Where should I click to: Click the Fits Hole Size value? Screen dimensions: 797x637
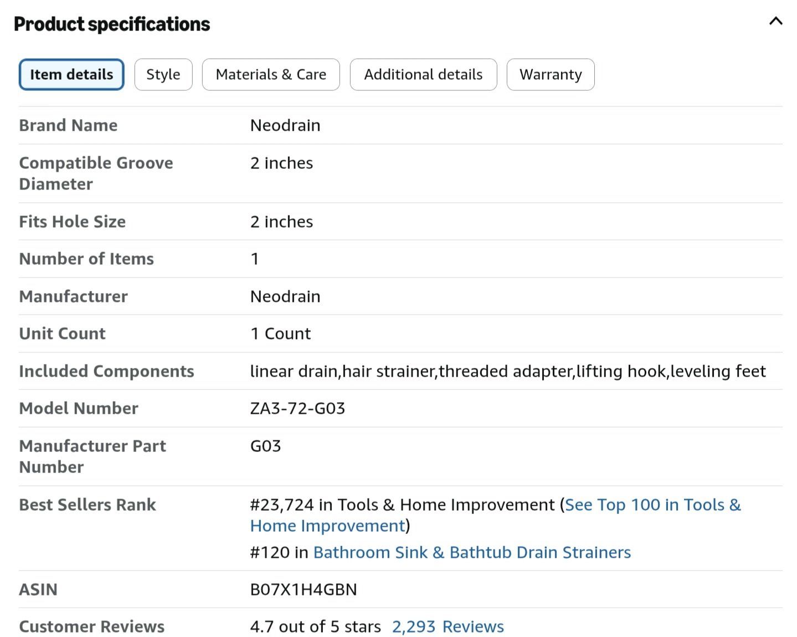tap(281, 222)
